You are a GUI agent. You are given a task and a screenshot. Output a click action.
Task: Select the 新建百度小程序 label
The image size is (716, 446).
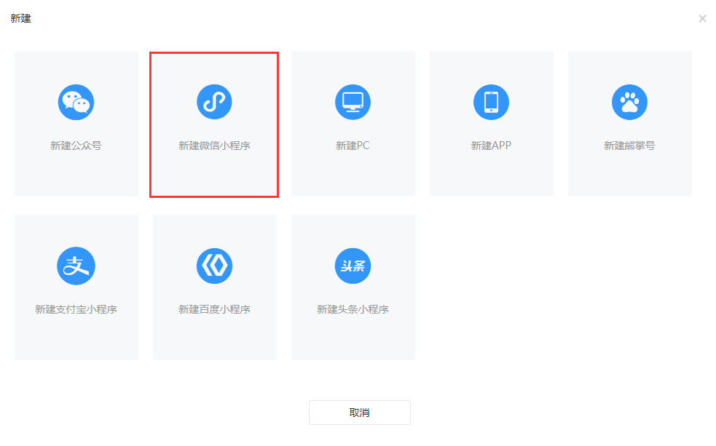(214, 309)
